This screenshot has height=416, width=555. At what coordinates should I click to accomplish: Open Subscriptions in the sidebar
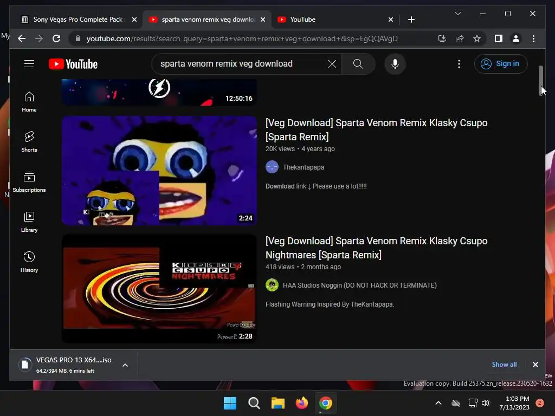click(29, 182)
